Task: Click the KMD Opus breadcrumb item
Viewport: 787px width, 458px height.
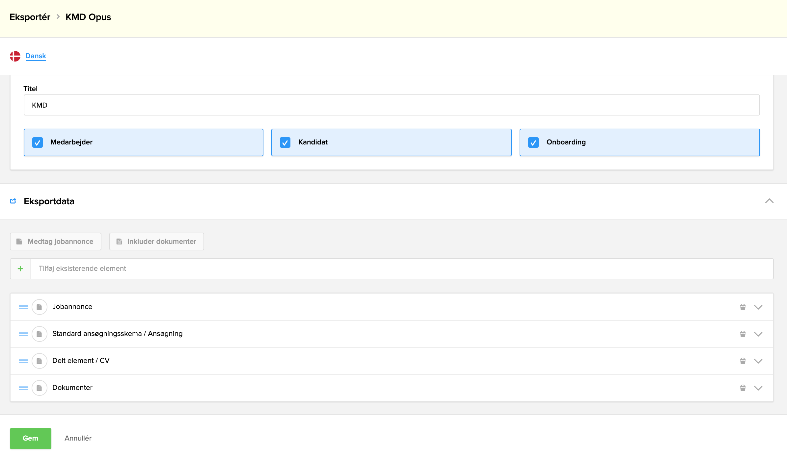Action: coord(88,17)
